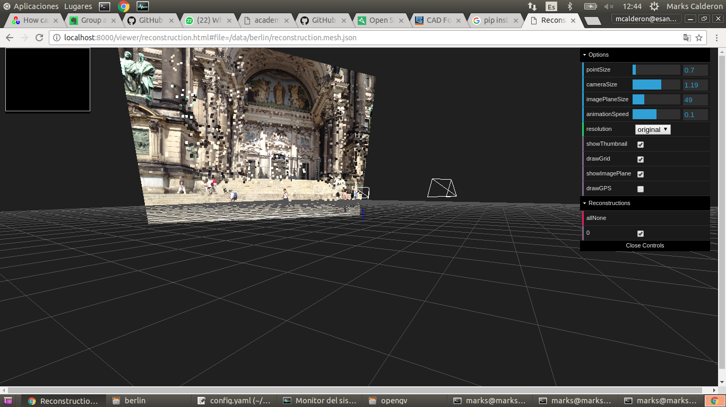Click the Close Controls button

click(x=645, y=245)
